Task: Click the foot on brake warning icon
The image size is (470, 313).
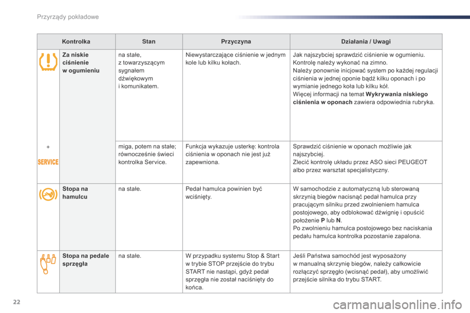Action: (48, 194)
